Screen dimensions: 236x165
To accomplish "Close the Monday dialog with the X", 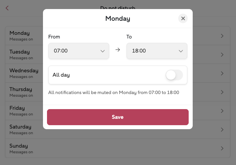I will [183, 18].
